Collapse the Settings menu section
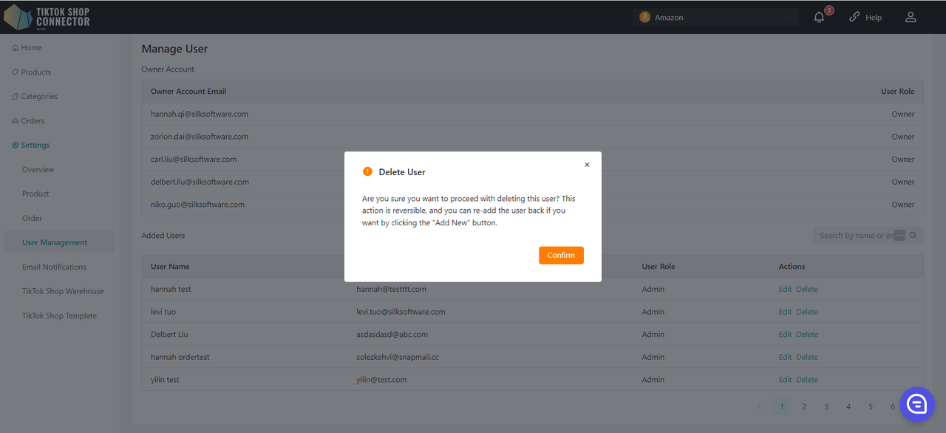 click(x=35, y=145)
